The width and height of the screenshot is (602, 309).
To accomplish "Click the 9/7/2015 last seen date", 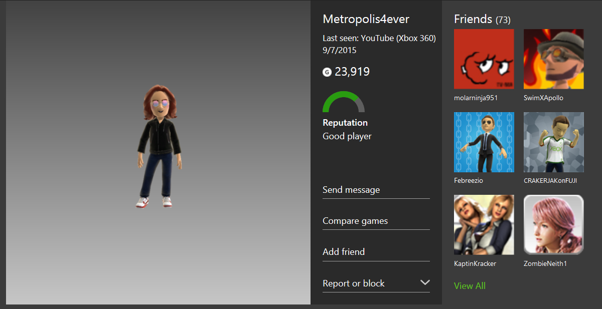I will pos(340,50).
